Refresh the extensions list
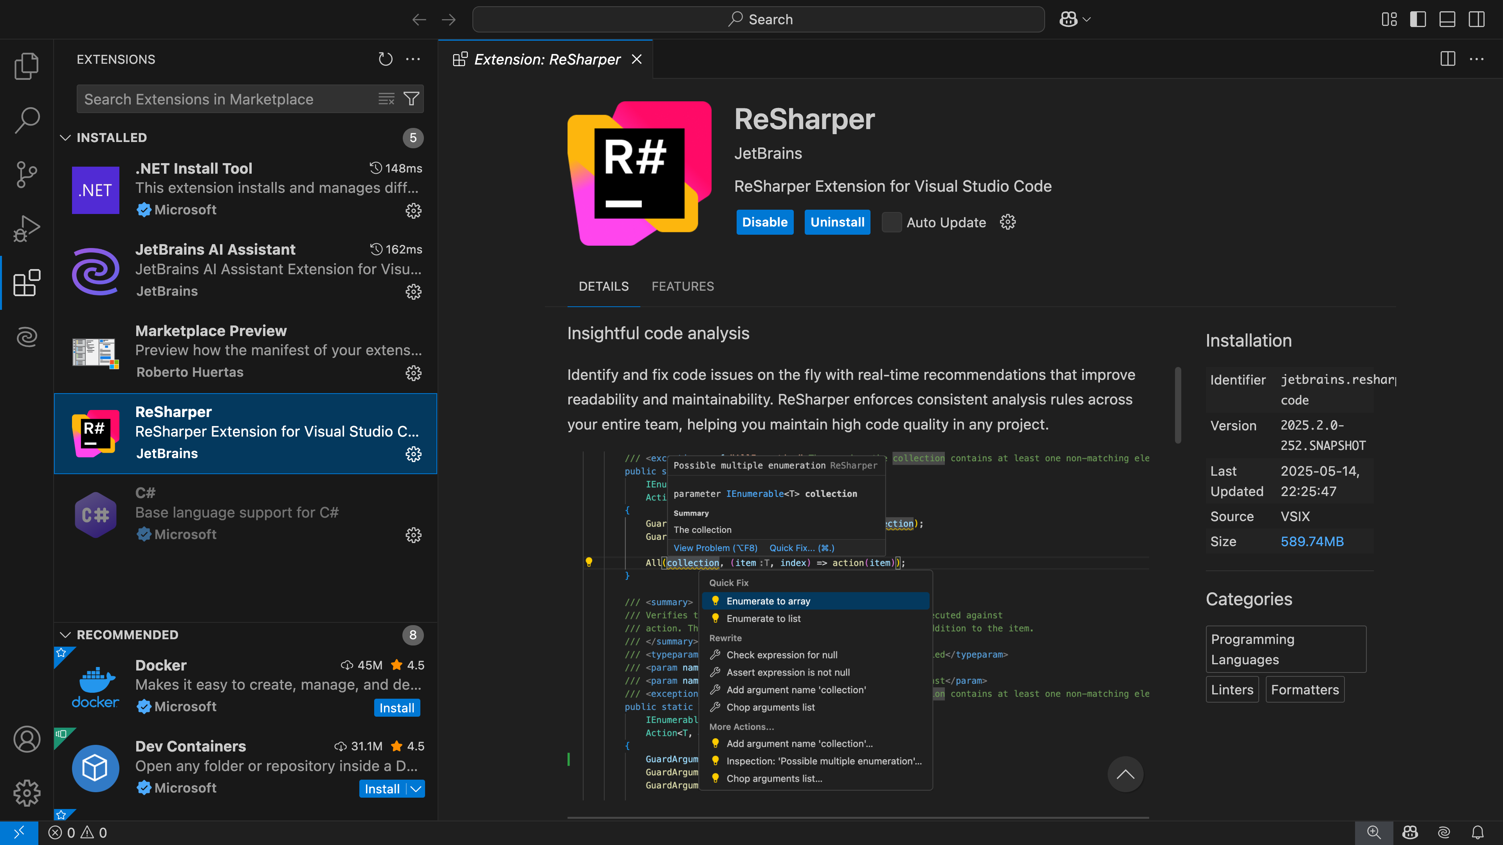Screen dimensions: 1503x845 pos(385,59)
